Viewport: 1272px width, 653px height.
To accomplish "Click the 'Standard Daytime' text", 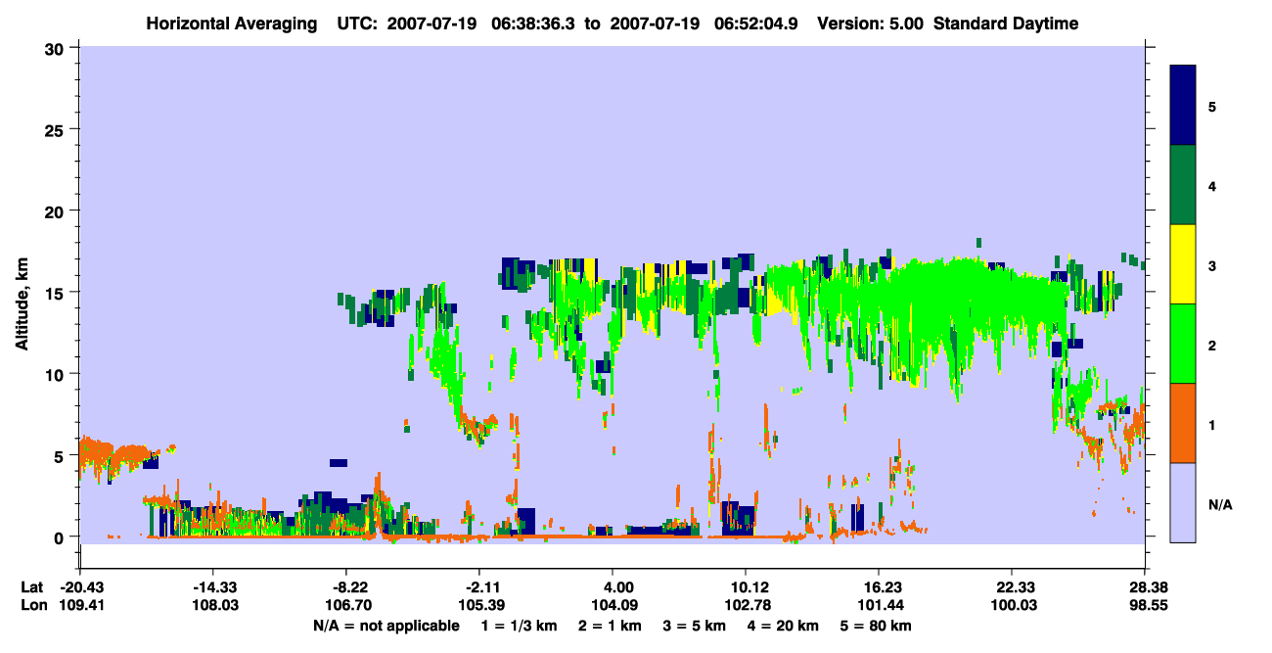I will click(x=1006, y=23).
